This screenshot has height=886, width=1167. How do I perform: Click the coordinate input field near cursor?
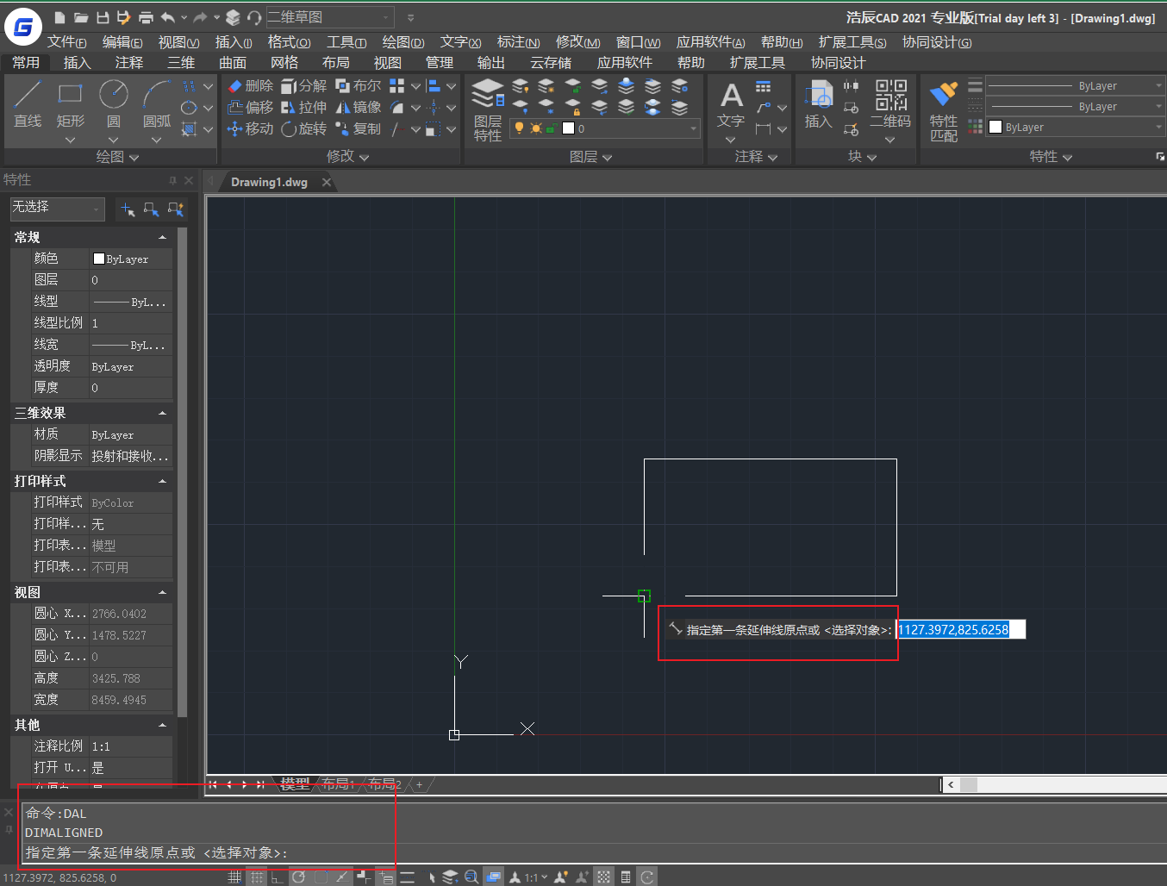pyautogui.click(x=960, y=630)
